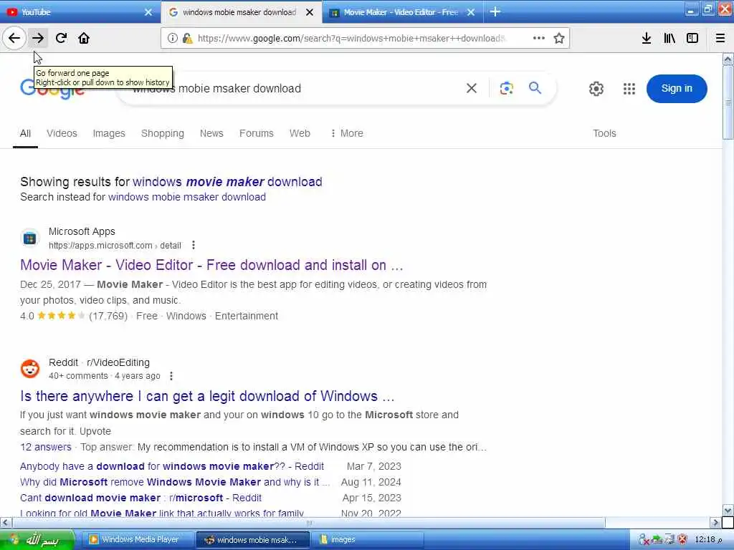Open 'Cant download movie maker' Reddit link

[x=141, y=498]
